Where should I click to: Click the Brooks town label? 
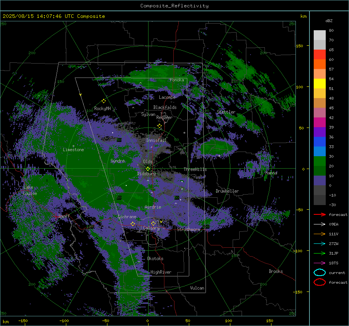[x=276, y=271]
